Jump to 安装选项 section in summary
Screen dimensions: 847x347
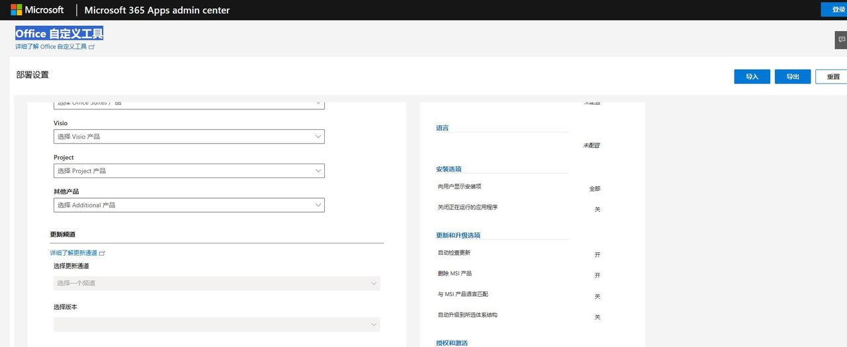click(x=449, y=169)
